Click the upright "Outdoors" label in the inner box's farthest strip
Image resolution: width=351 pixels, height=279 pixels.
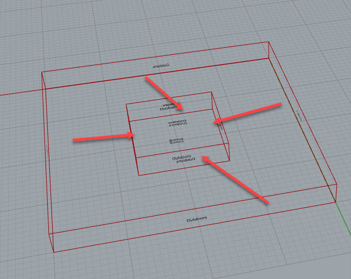click(x=169, y=108)
